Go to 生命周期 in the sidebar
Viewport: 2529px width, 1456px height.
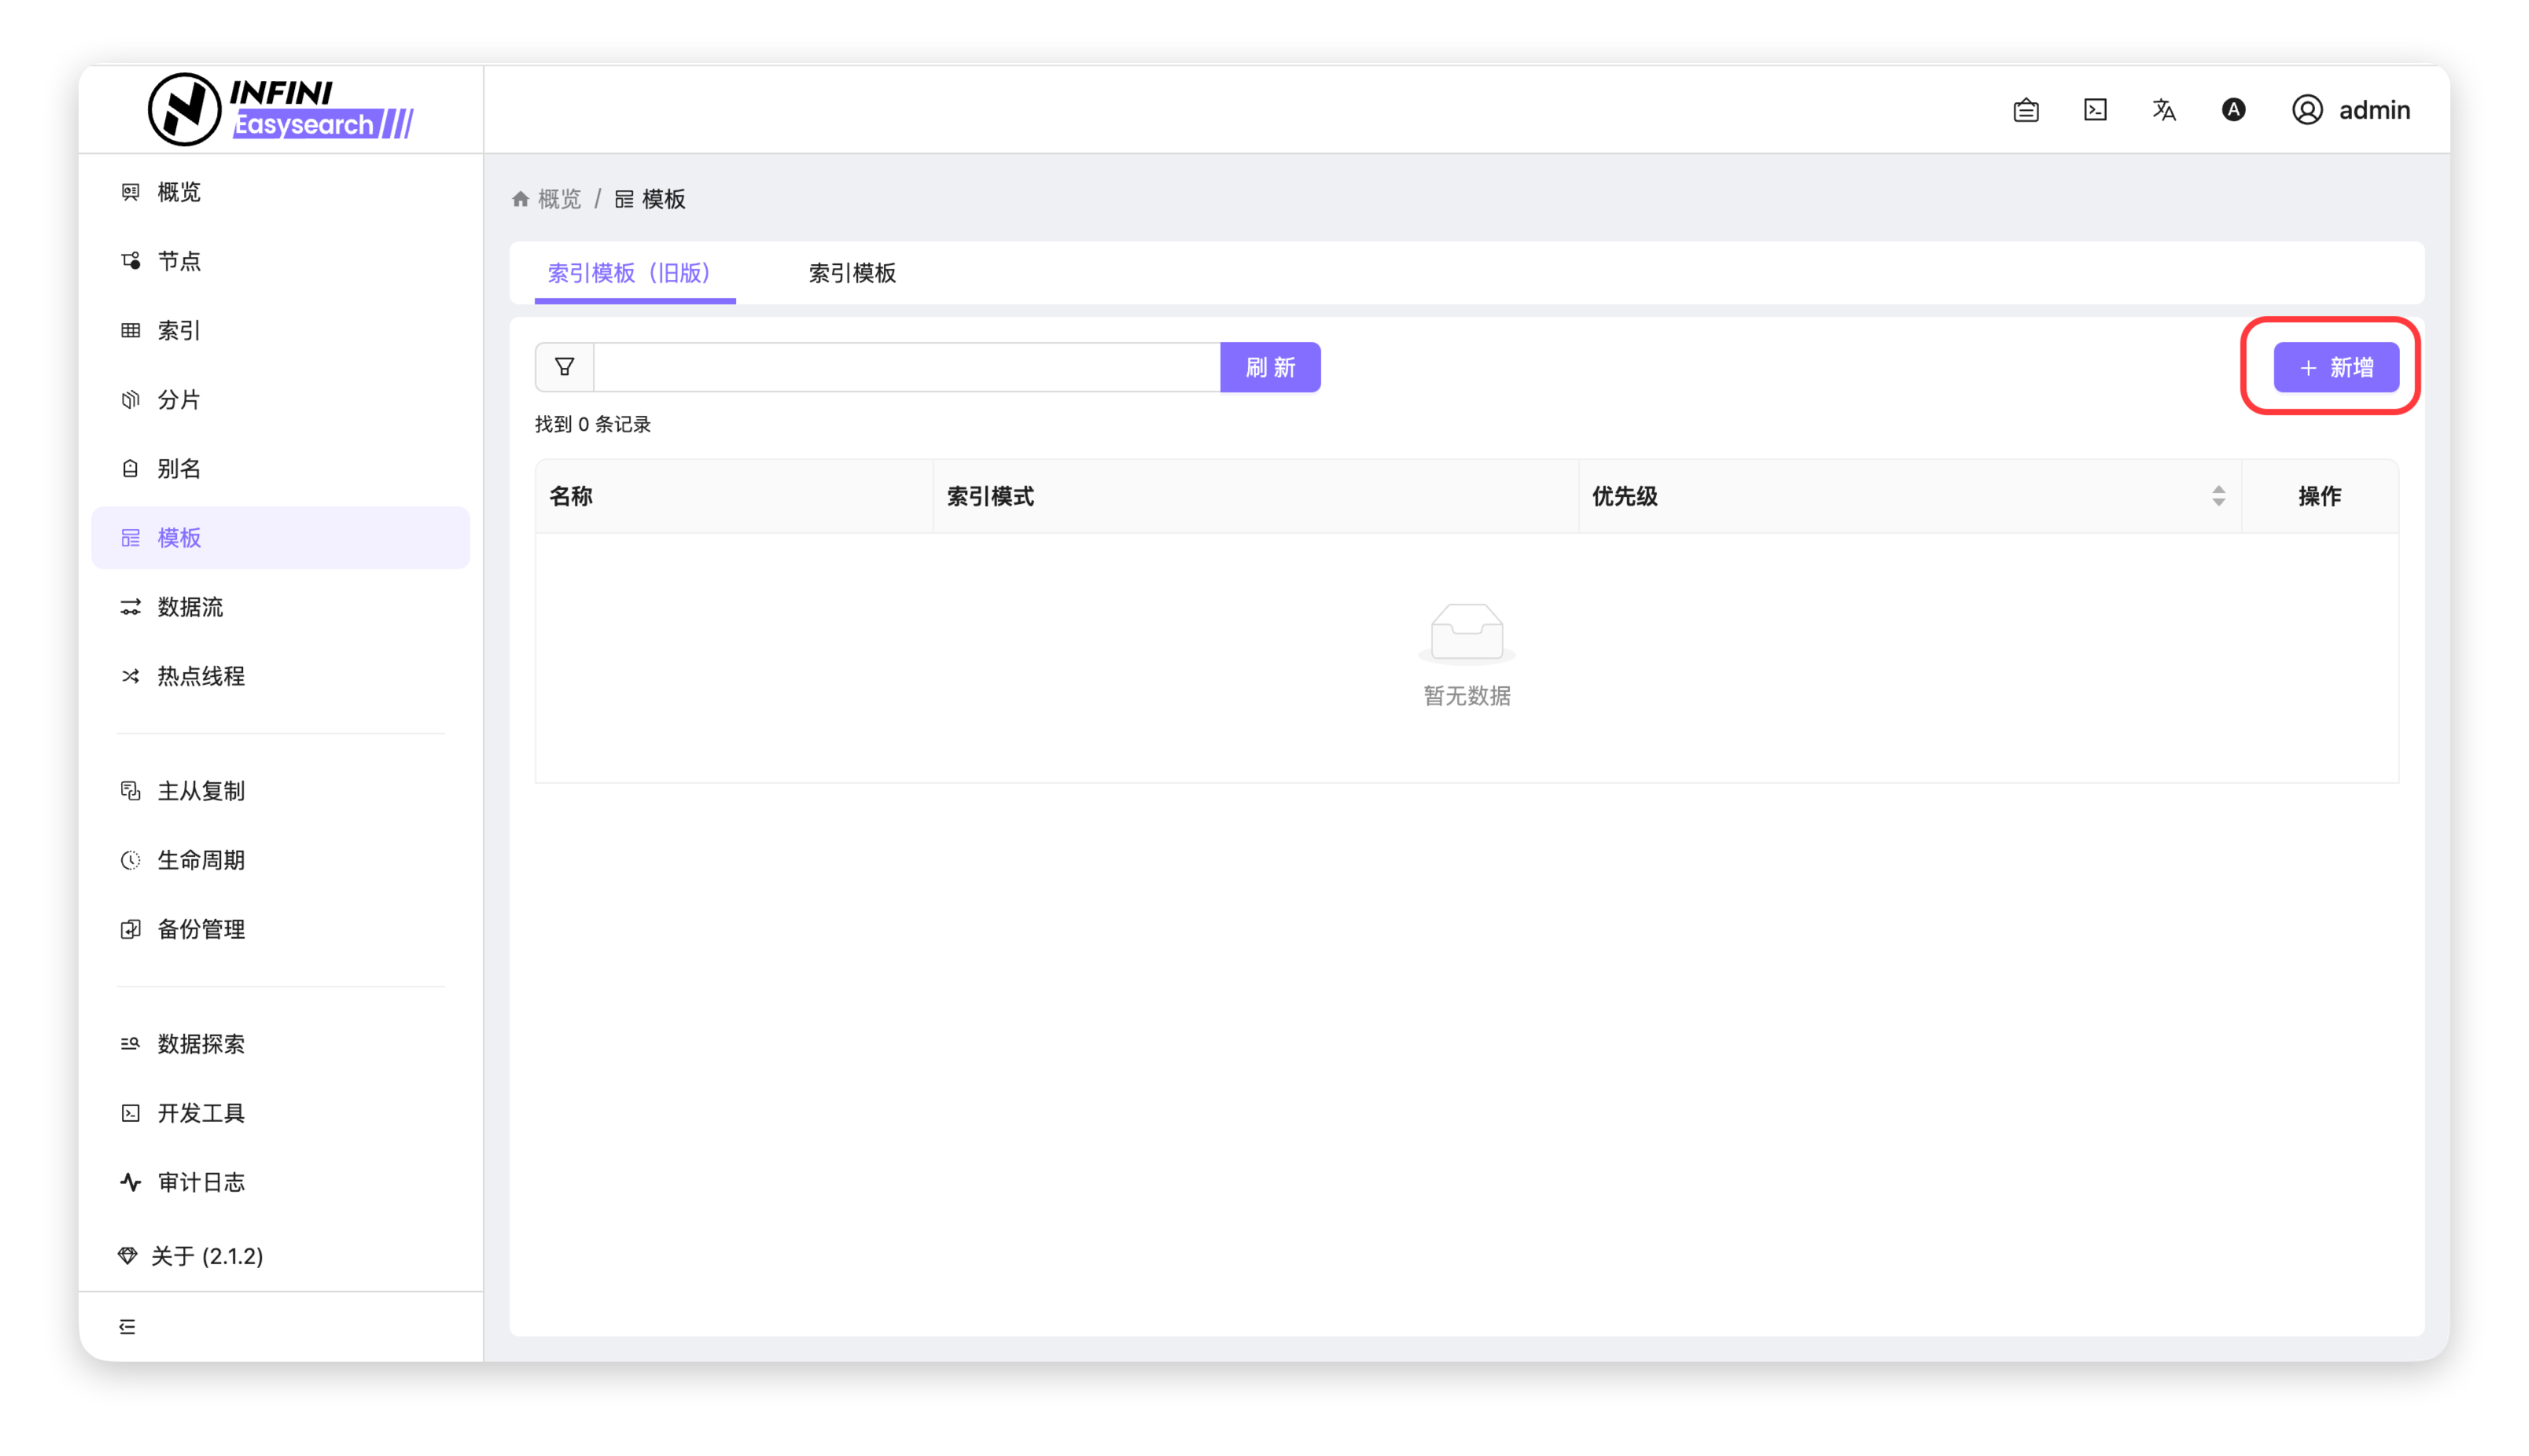[x=201, y=860]
